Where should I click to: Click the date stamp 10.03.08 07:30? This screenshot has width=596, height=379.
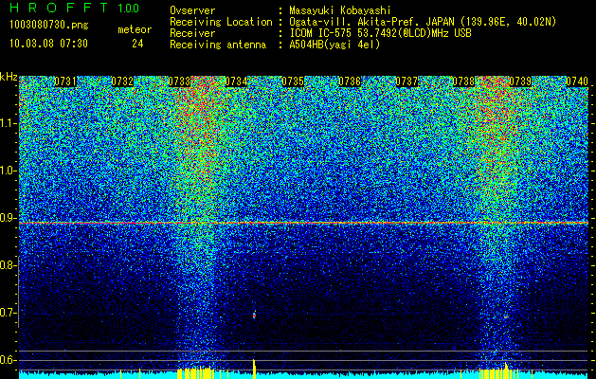click(49, 44)
